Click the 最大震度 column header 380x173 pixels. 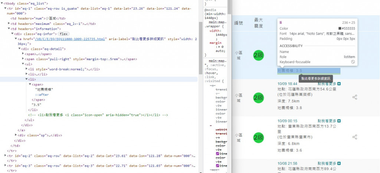[259, 23]
